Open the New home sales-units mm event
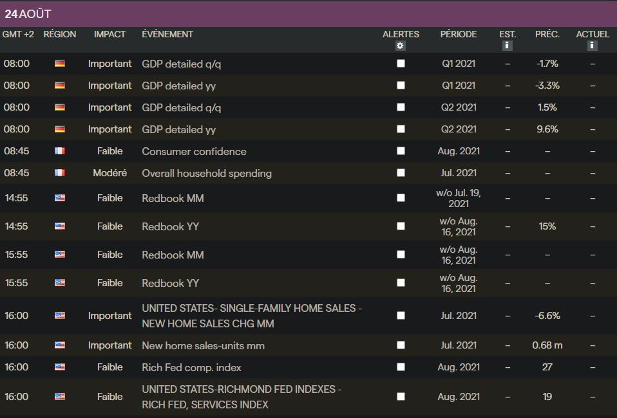The width and height of the screenshot is (617, 418). (203, 346)
